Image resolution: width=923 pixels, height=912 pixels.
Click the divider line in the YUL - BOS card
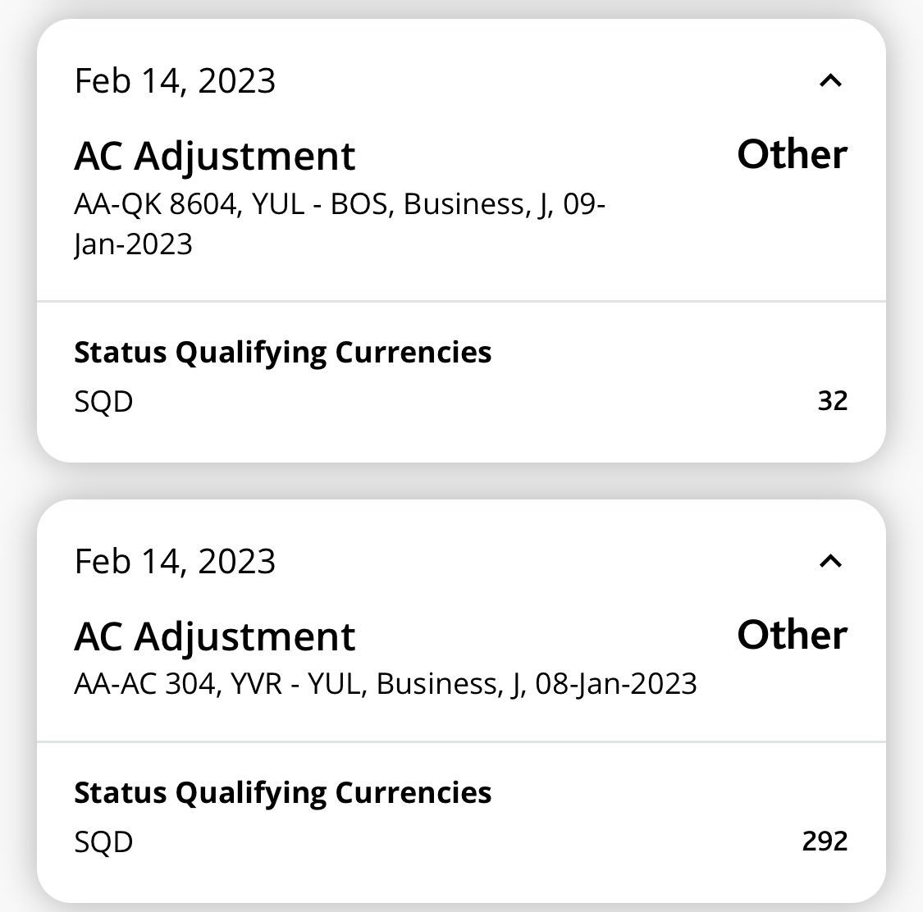pos(461,302)
